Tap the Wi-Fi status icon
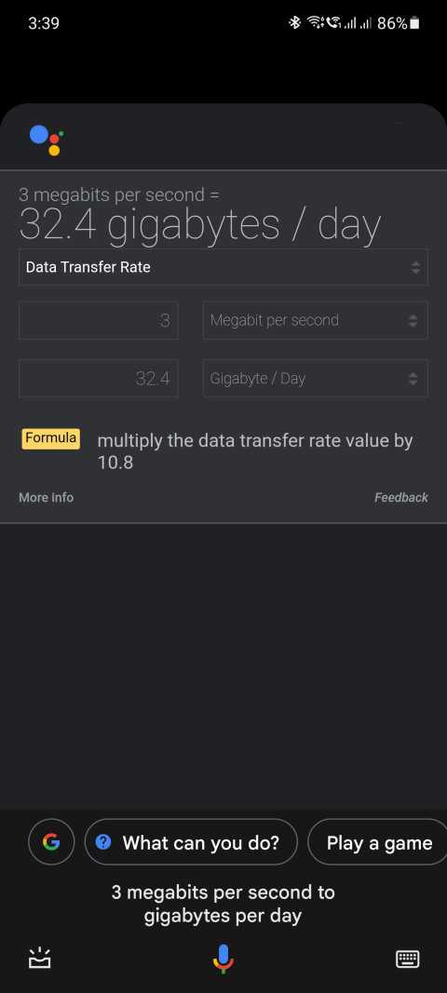The height and width of the screenshot is (993, 447). pos(315,23)
